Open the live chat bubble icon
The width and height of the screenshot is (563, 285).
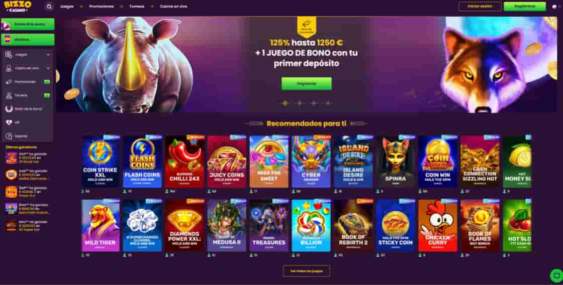[556, 275]
